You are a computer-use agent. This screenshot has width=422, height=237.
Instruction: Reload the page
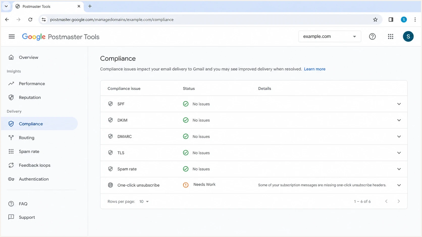[30, 20]
